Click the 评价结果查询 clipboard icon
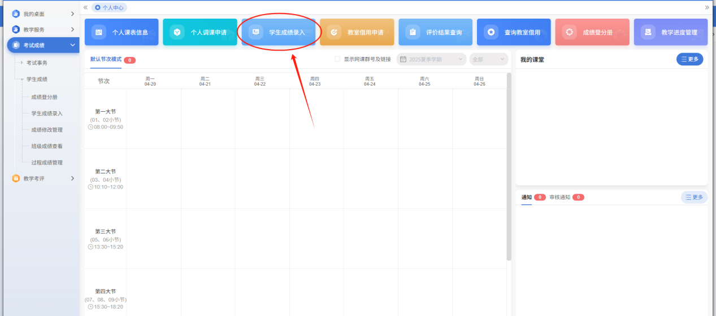The image size is (716, 316). [x=413, y=32]
